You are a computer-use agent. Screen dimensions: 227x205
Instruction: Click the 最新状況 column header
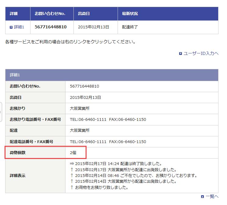130,14
